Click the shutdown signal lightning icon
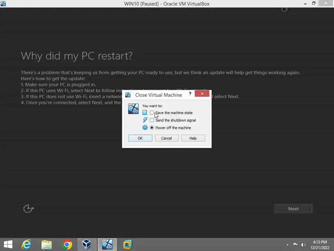The height and width of the screenshot is (251, 334). click(145, 120)
